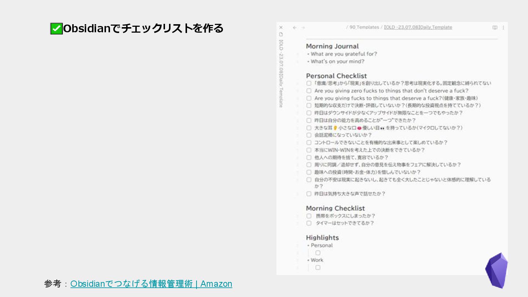Click 'What's on your mind?' bullet
This screenshot has height=297, width=528.
click(x=337, y=62)
